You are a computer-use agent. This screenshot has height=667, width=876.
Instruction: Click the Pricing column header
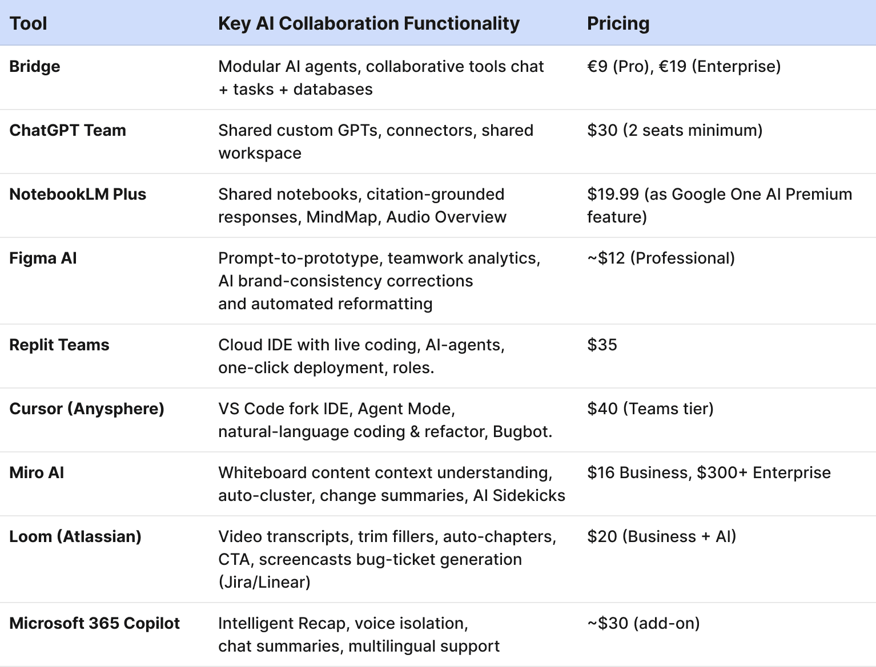618,23
